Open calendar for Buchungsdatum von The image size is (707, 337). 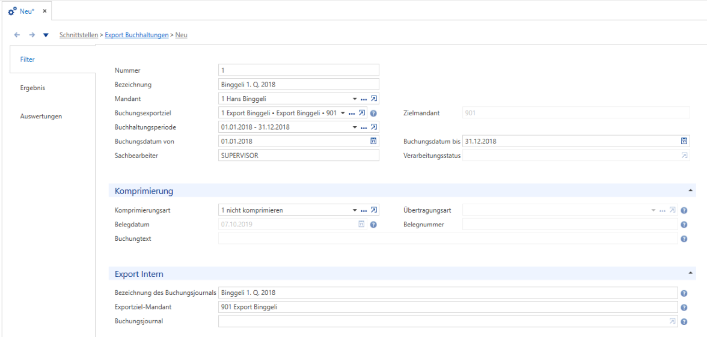pos(373,141)
